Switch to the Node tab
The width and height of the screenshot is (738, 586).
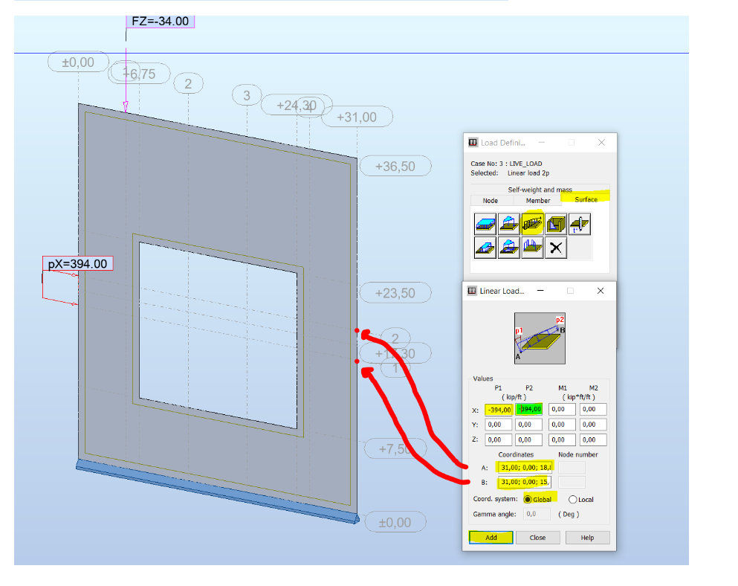click(490, 200)
